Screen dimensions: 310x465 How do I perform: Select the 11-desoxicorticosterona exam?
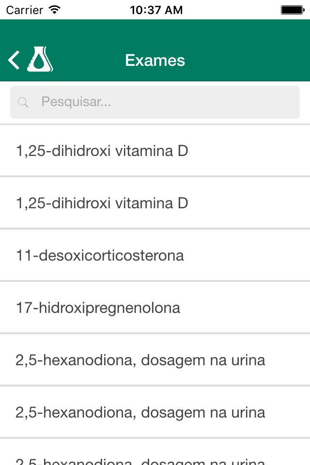155,255
